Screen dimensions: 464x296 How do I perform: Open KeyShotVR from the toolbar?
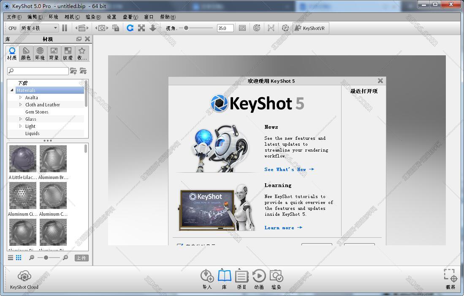311,28
